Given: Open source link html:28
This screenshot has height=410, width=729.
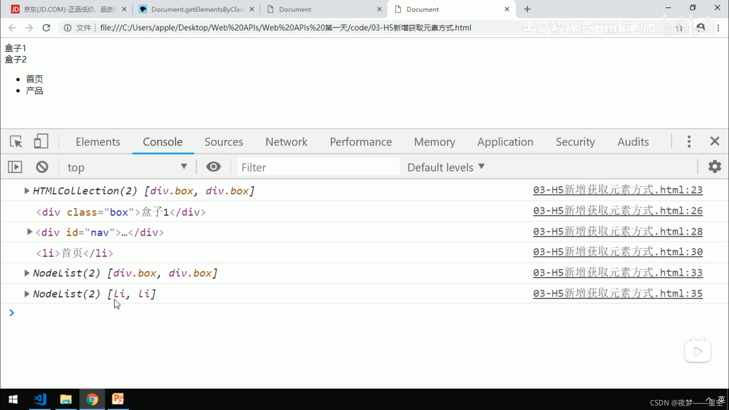Looking at the screenshot, I should [618, 231].
